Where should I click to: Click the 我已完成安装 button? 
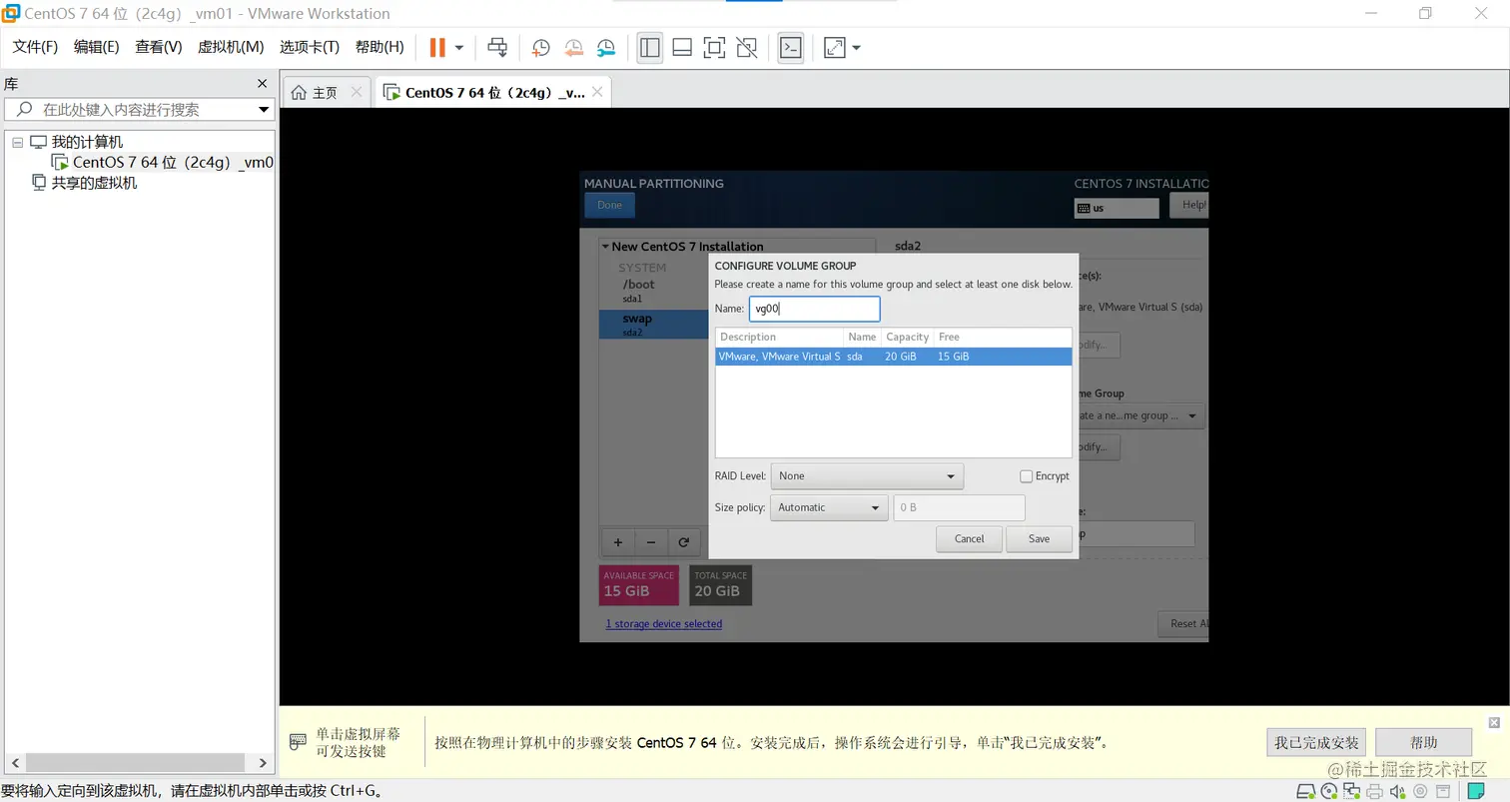(1317, 742)
